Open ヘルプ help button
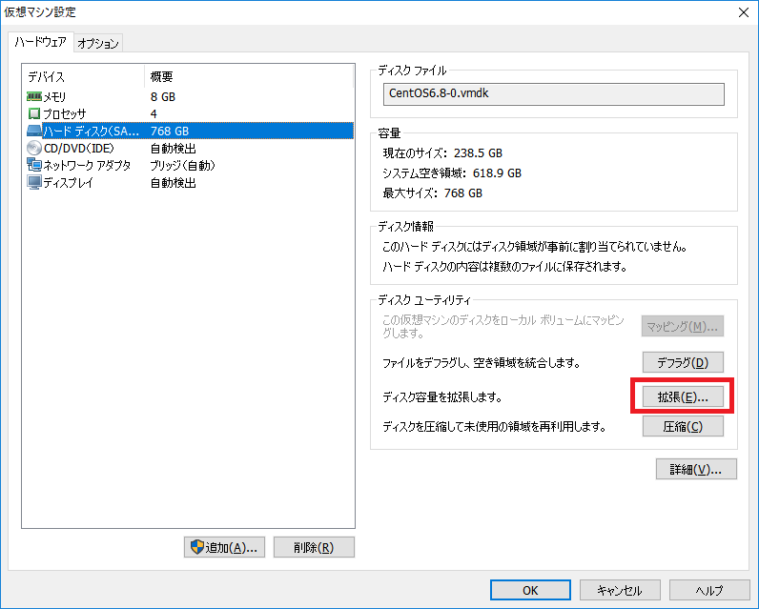This screenshot has width=759, height=609. click(x=709, y=590)
